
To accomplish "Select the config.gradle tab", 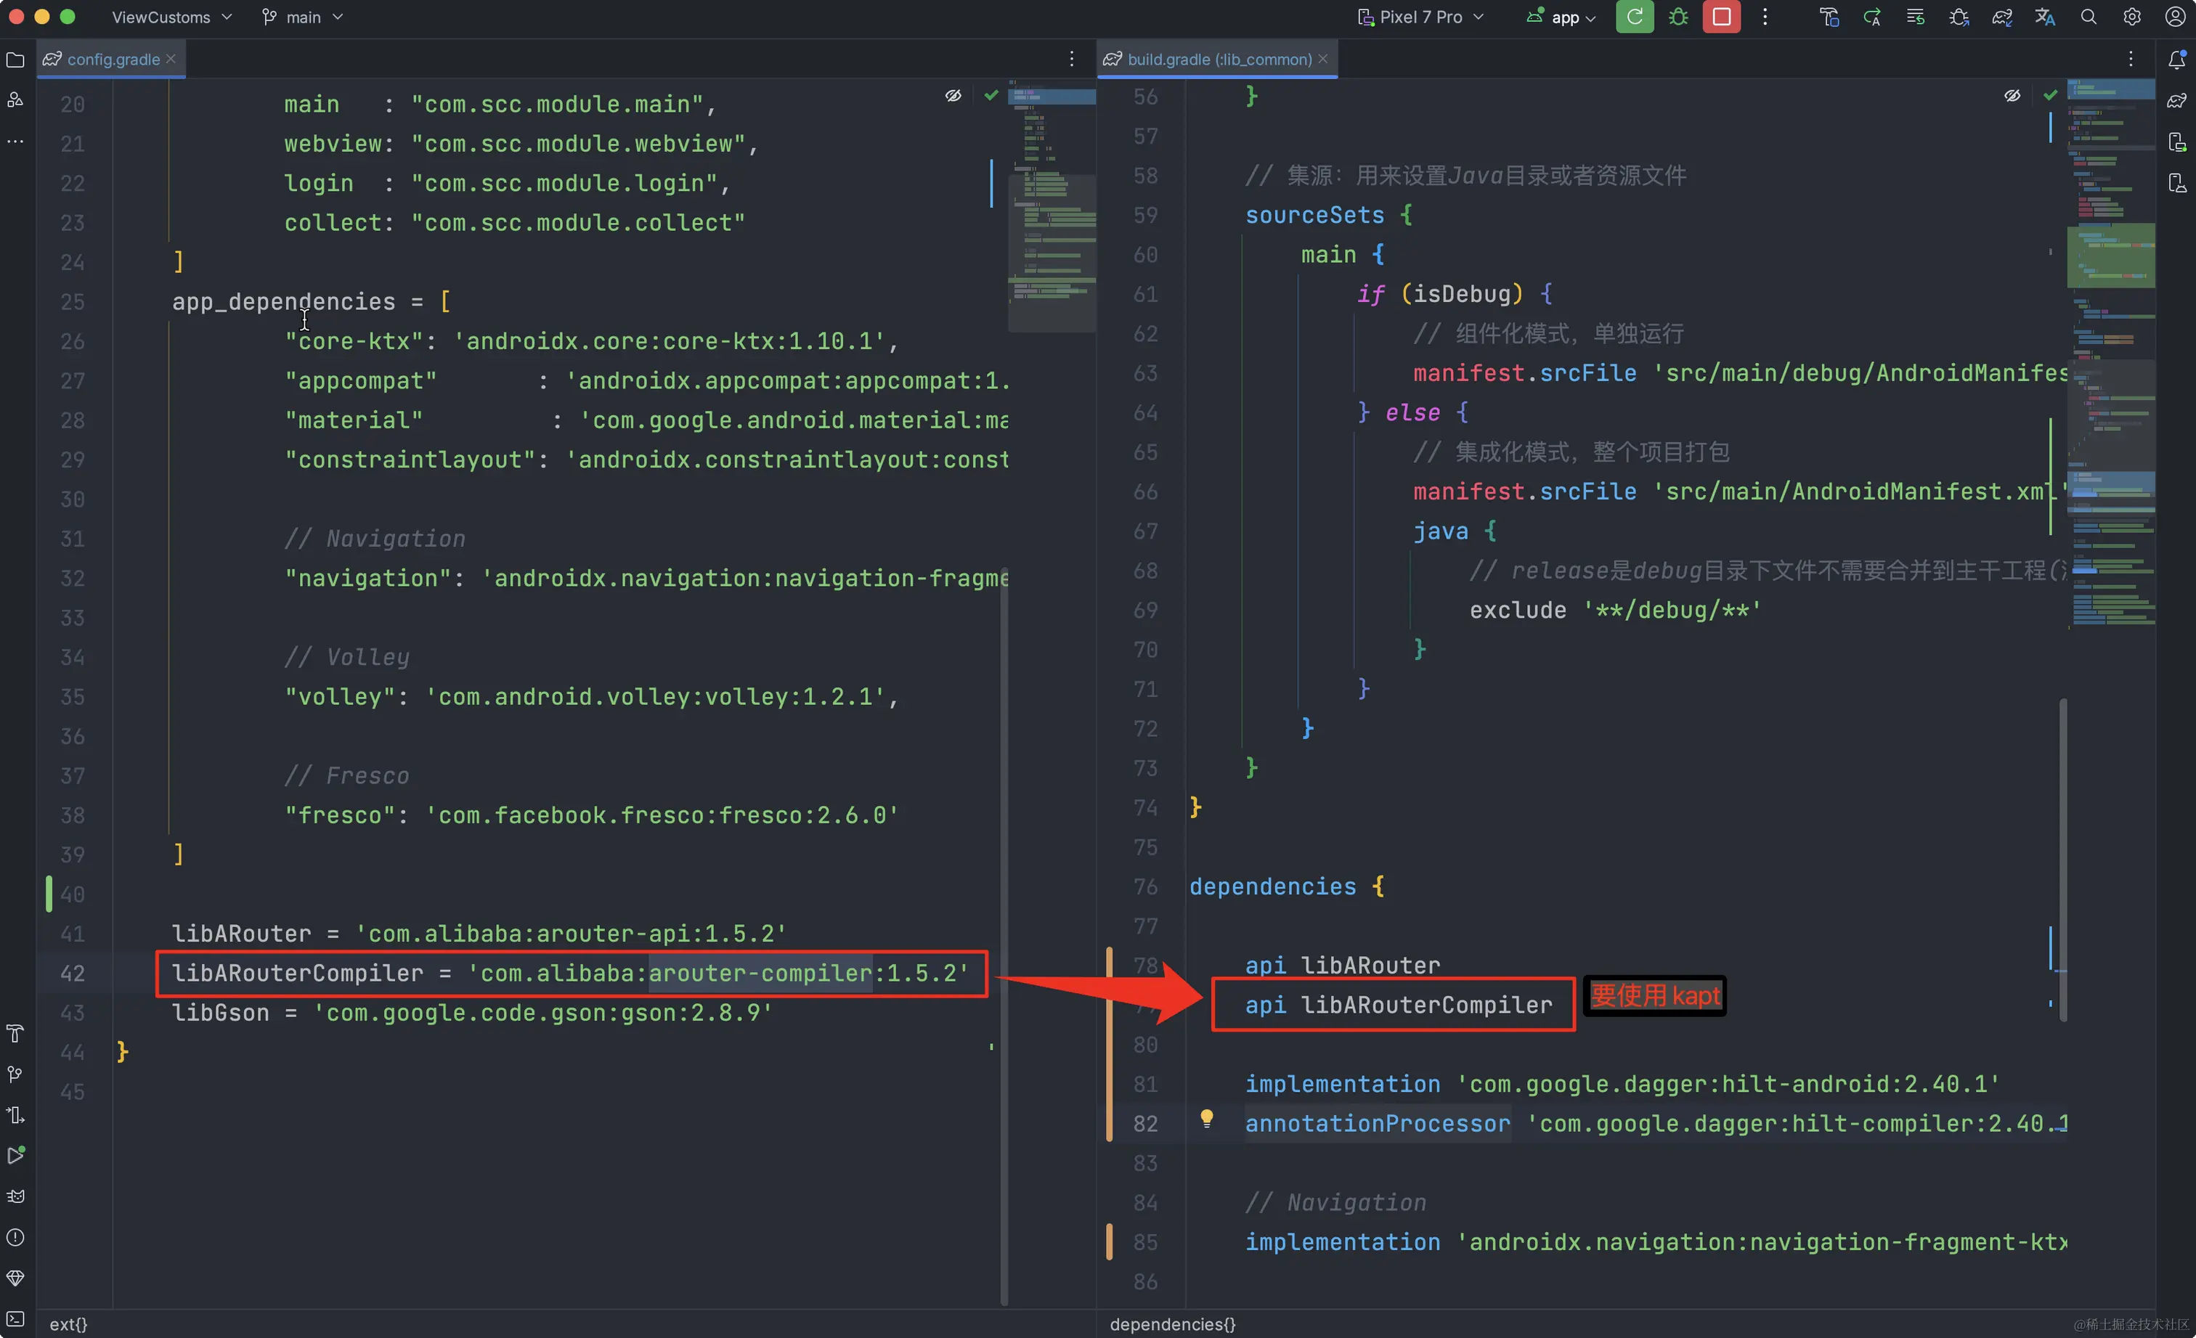I will 113,60.
